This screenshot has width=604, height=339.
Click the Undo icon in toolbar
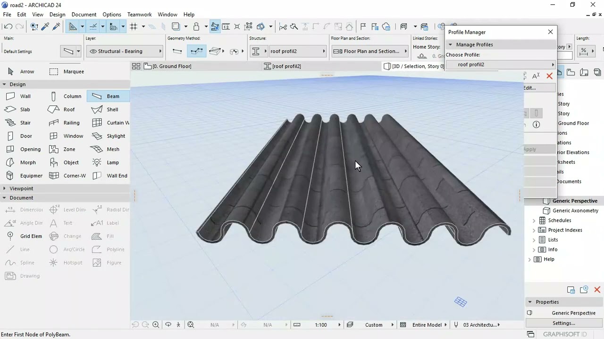(8, 26)
